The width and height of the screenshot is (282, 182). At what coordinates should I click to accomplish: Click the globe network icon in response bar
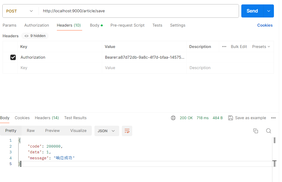click(x=173, y=118)
